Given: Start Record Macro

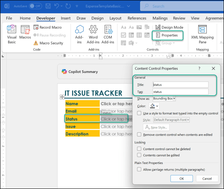Looking at the screenshot, I should [x=47, y=28].
